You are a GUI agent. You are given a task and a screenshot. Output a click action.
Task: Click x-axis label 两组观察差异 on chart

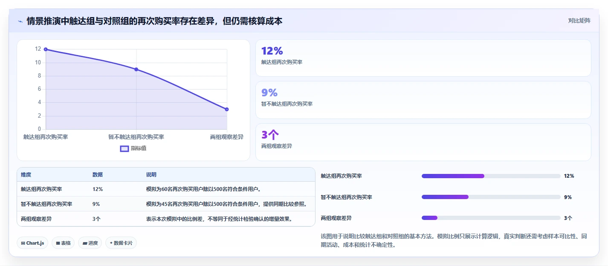tap(227, 137)
